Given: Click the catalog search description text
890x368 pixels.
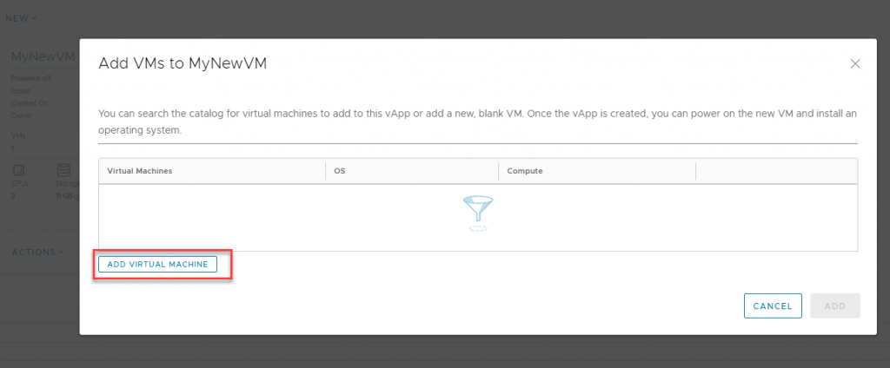Looking at the screenshot, I should (x=477, y=122).
